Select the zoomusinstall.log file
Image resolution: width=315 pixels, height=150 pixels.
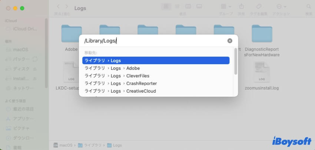pos(262,72)
